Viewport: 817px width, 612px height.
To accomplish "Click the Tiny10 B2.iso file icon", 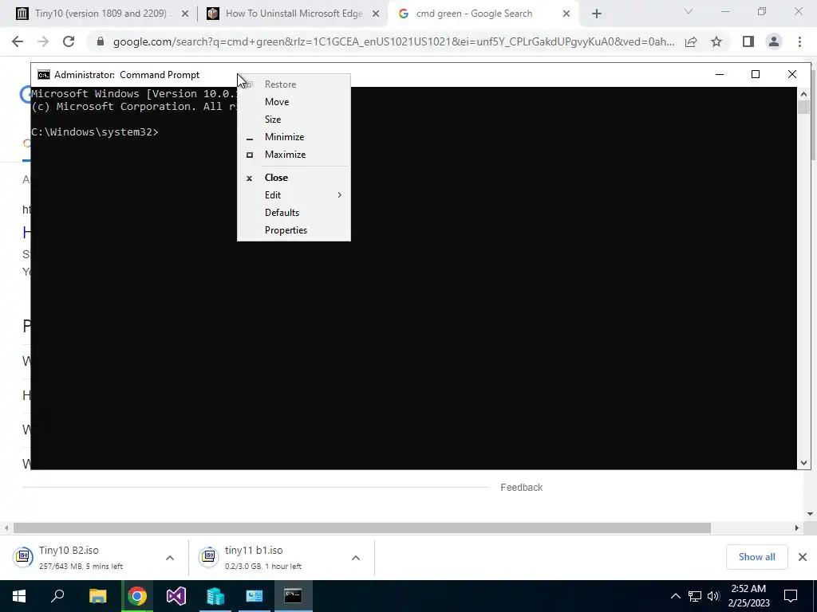I will point(23,557).
